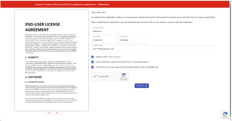Click the Contact Email field
This screenshot has width=232, height=121.
pos(153,49)
